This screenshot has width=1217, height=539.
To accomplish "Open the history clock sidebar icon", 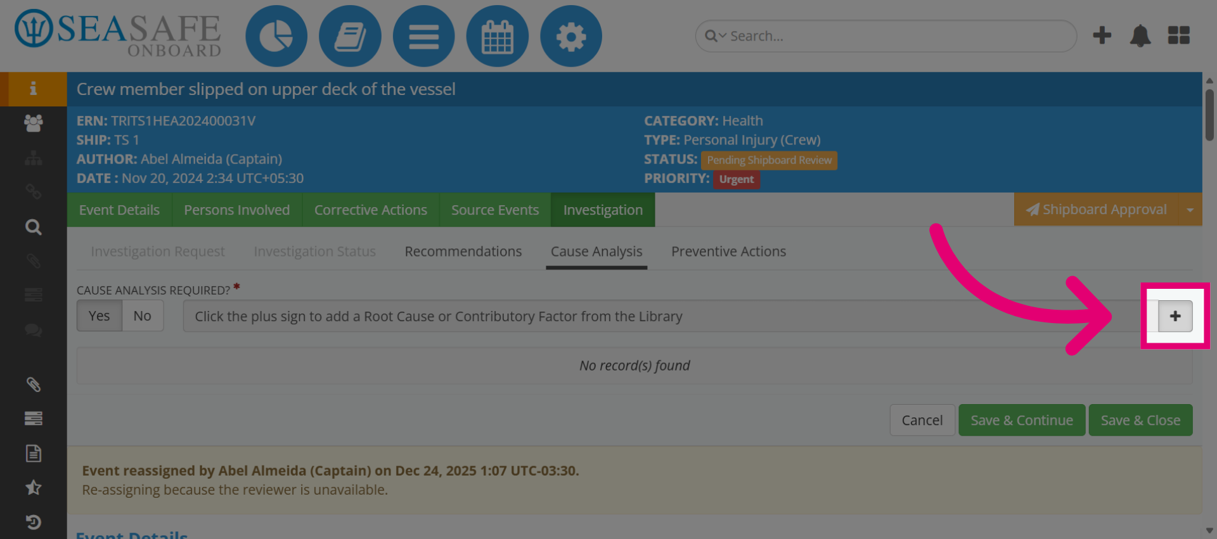I will tap(33, 522).
